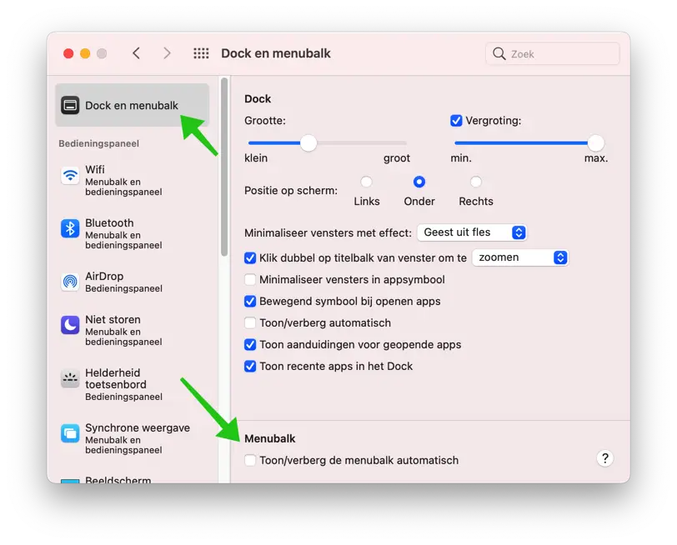Open Synchrone weergave sidebar icon
The width and height of the screenshot is (677, 545).
pyautogui.click(x=70, y=433)
